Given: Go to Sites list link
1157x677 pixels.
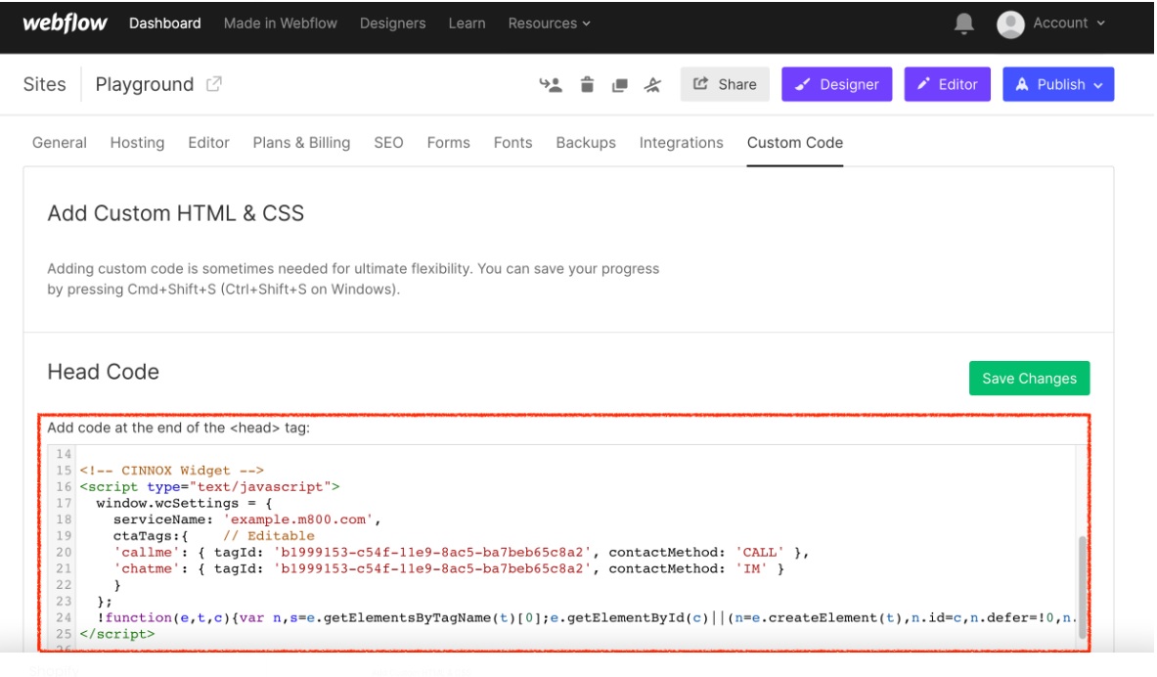Looking at the screenshot, I should tap(45, 84).
